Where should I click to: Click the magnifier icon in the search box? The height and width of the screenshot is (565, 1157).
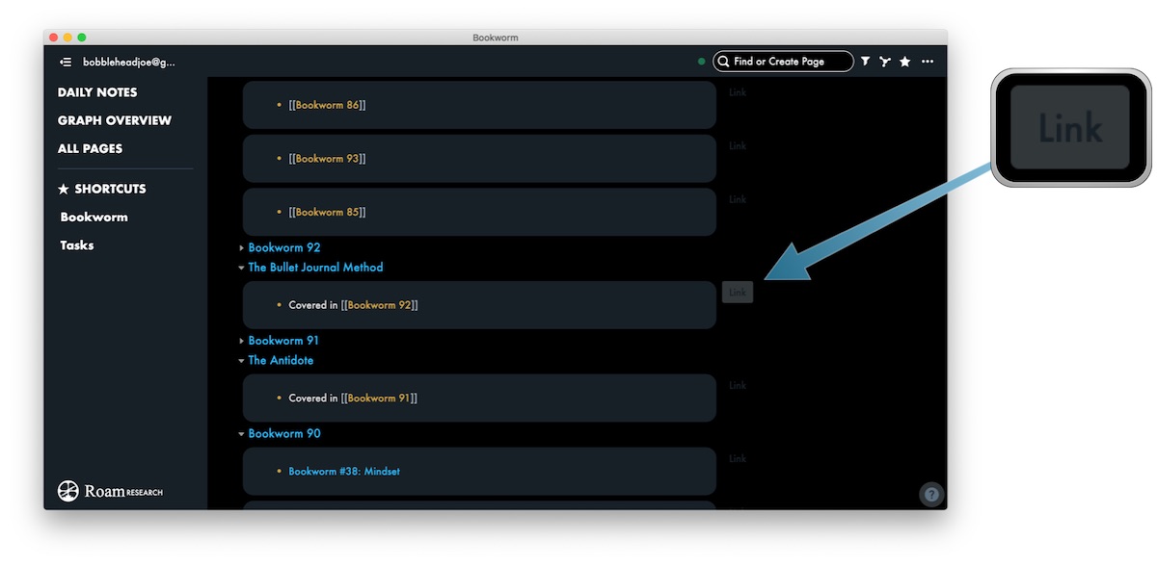click(x=724, y=62)
